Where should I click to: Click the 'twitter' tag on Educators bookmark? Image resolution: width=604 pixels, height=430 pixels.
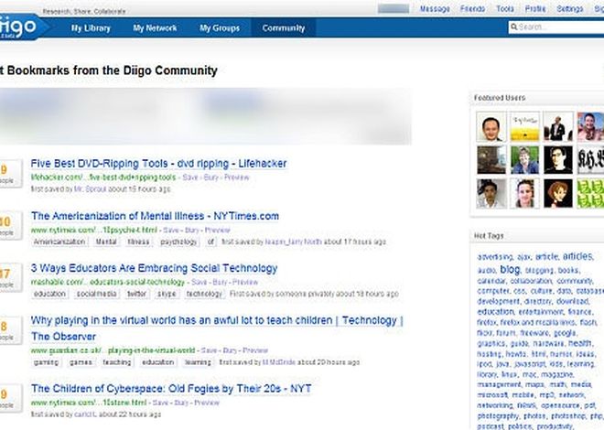136,294
